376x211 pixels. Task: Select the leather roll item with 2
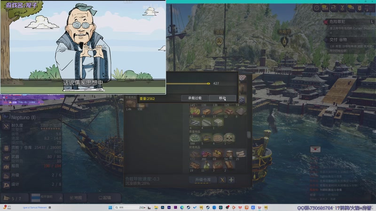tap(229, 165)
